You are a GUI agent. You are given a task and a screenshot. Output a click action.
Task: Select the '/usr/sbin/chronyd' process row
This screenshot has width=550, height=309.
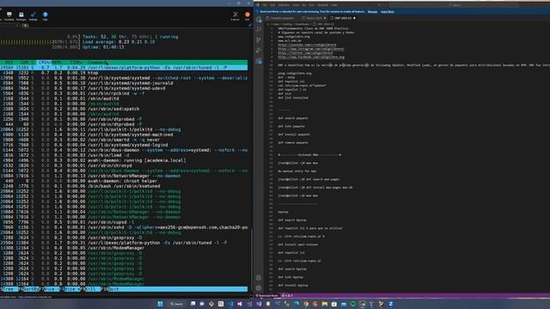pos(124,166)
